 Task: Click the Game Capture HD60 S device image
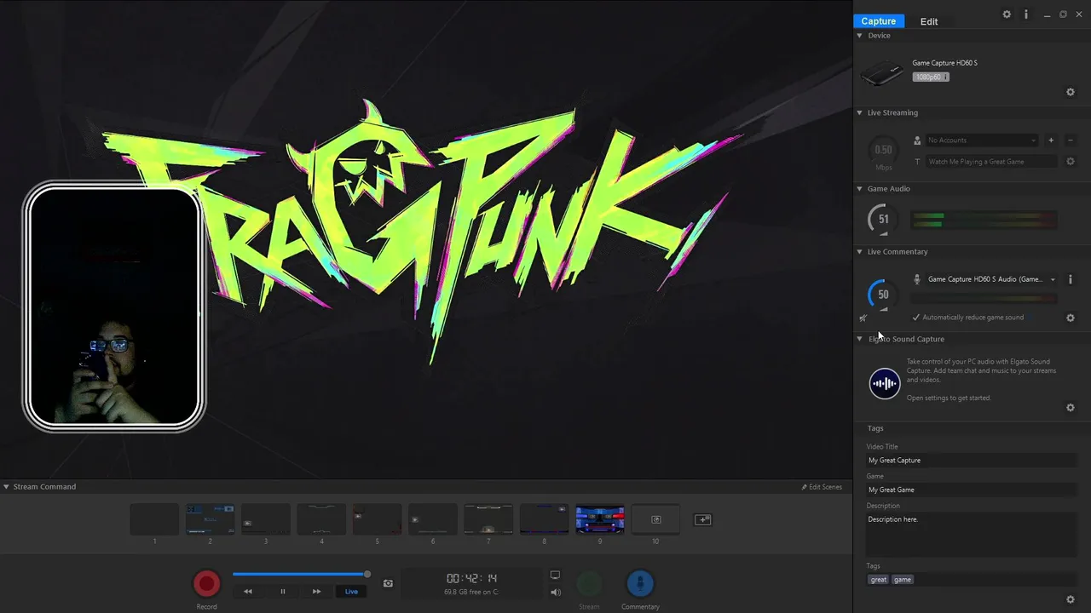pyautogui.click(x=882, y=73)
